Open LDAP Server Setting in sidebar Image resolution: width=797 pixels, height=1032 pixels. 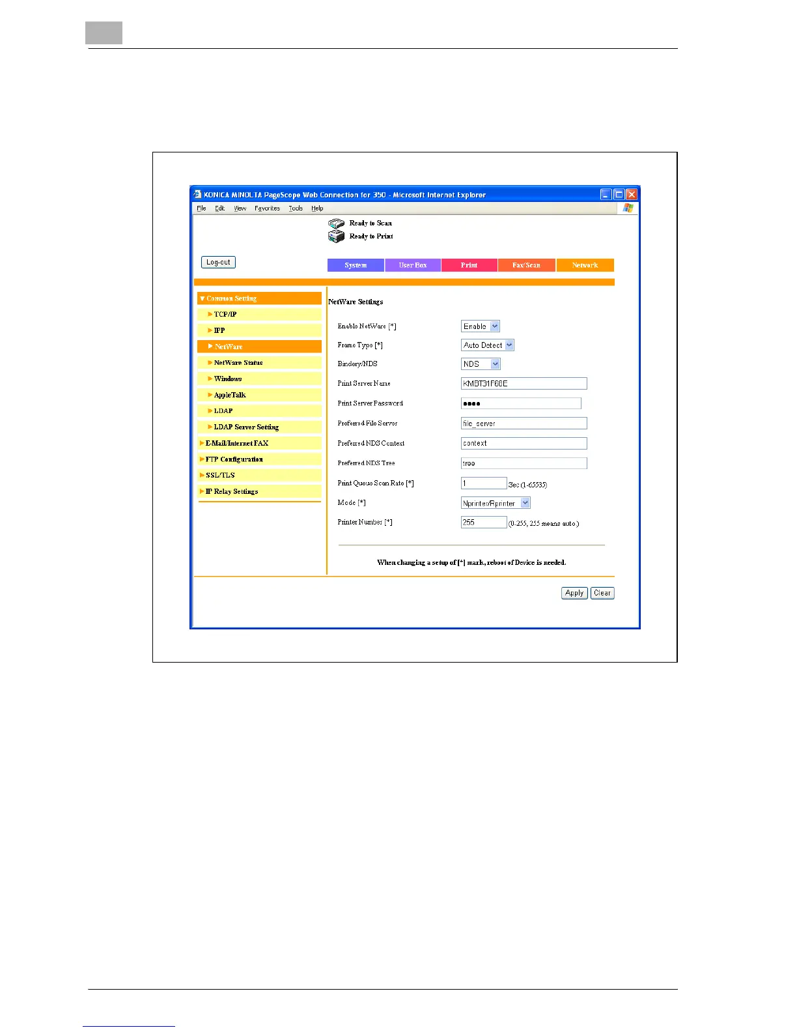[259, 427]
